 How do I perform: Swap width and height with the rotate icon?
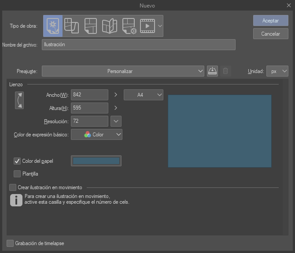[19, 100]
